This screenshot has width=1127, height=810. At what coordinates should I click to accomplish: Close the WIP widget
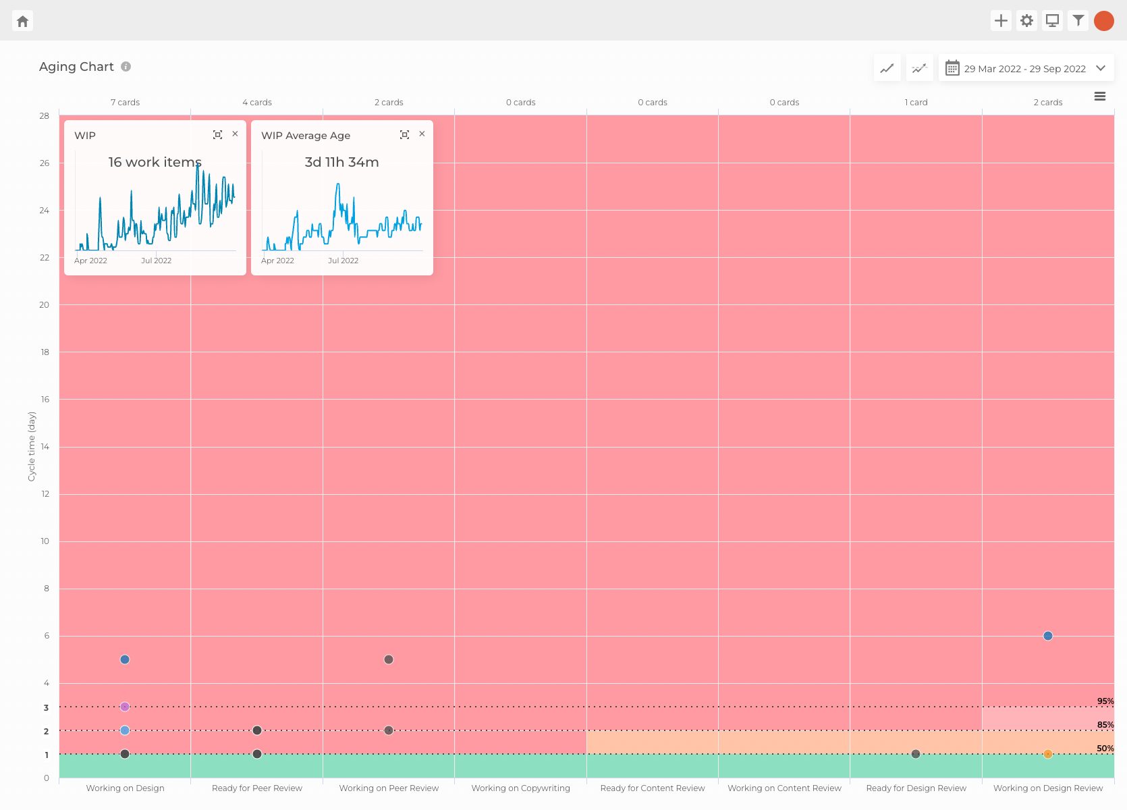point(235,134)
